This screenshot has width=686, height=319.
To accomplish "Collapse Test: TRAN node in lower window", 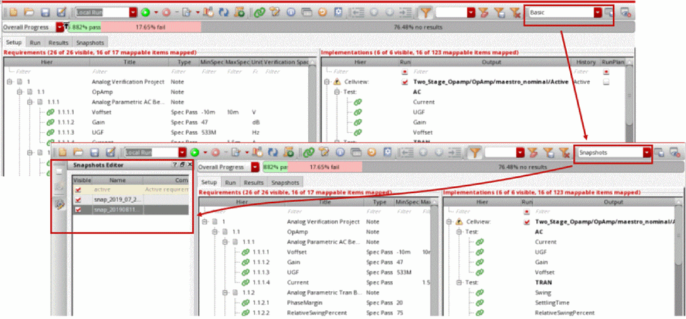I will pyautogui.click(x=459, y=282).
